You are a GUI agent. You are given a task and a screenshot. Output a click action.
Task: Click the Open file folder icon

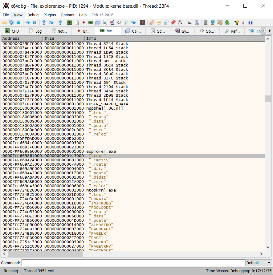coord(4,22)
